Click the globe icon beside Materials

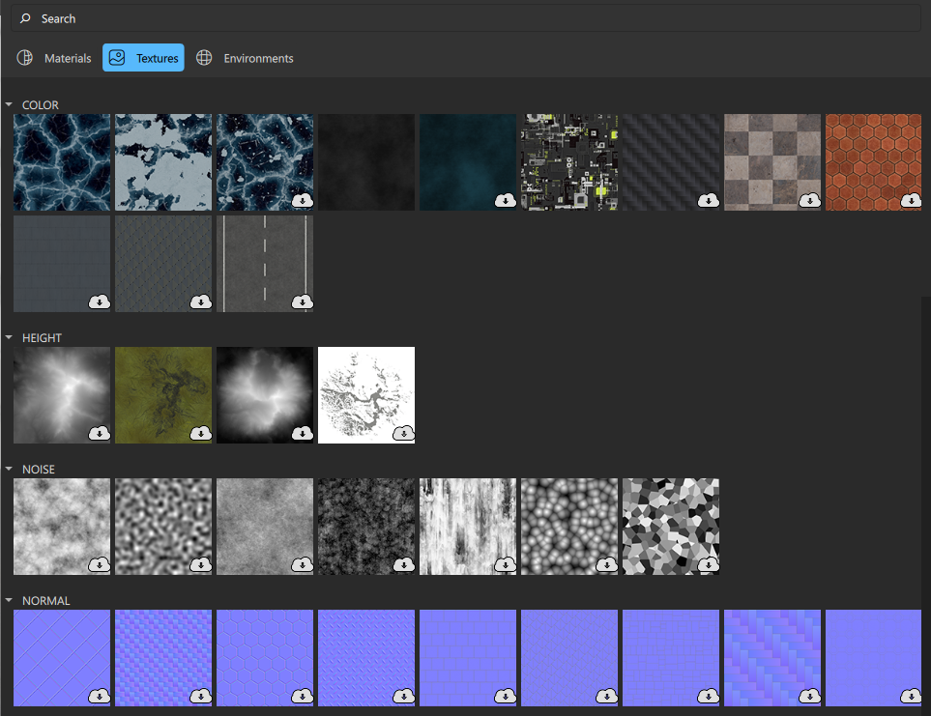pos(23,57)
